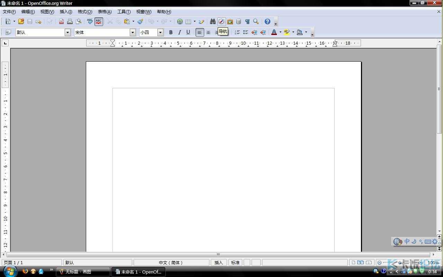Toggle Underline formatting
443x277 pixels.
point(188,32)
